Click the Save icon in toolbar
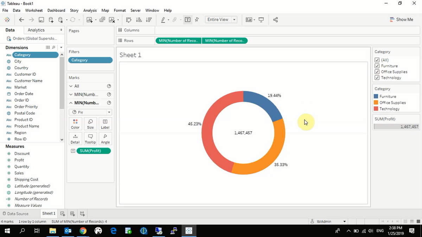This screenshot has height=237, width=422. 41,20
